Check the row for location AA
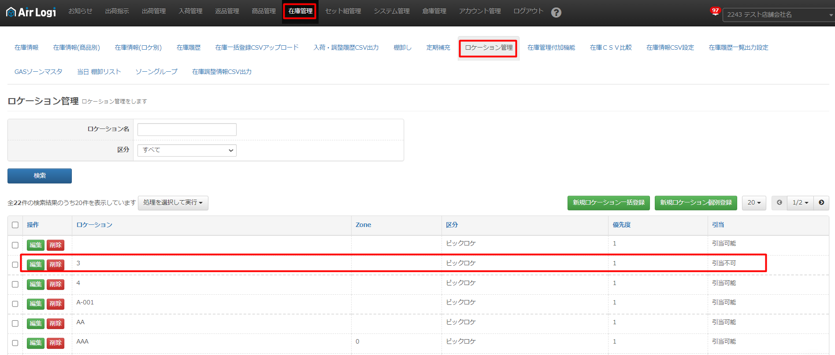 pyautogui.click(x=15, y=323)
